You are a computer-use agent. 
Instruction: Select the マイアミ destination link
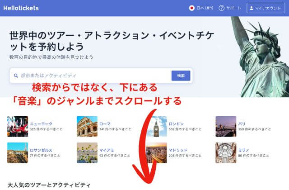[x=107, y=150]
